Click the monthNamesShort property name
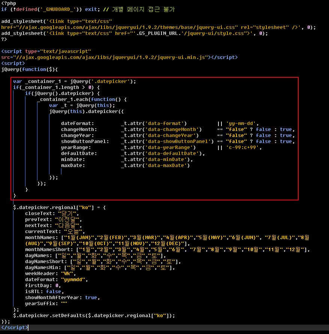The image size is (329, 334). click(x=49, y=250)
